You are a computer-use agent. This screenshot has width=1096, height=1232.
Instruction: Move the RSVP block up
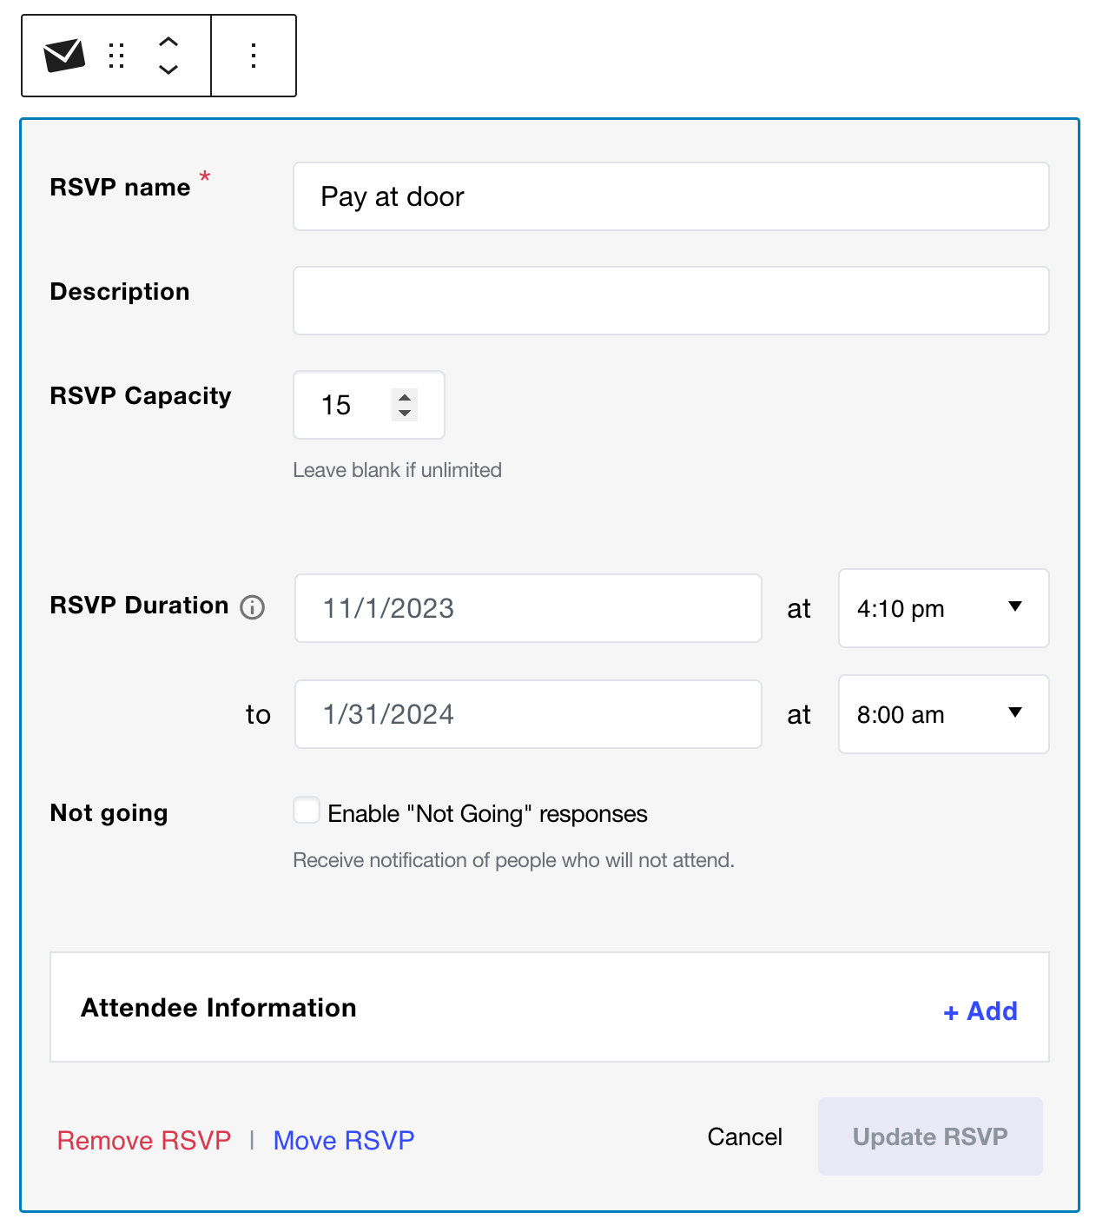169,42
